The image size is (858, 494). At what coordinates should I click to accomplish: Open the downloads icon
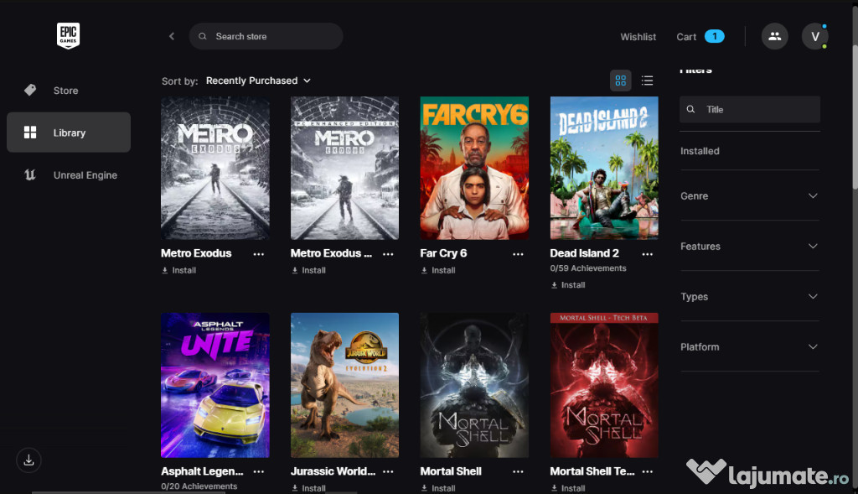pyautogui.click(x=29, y=460)
